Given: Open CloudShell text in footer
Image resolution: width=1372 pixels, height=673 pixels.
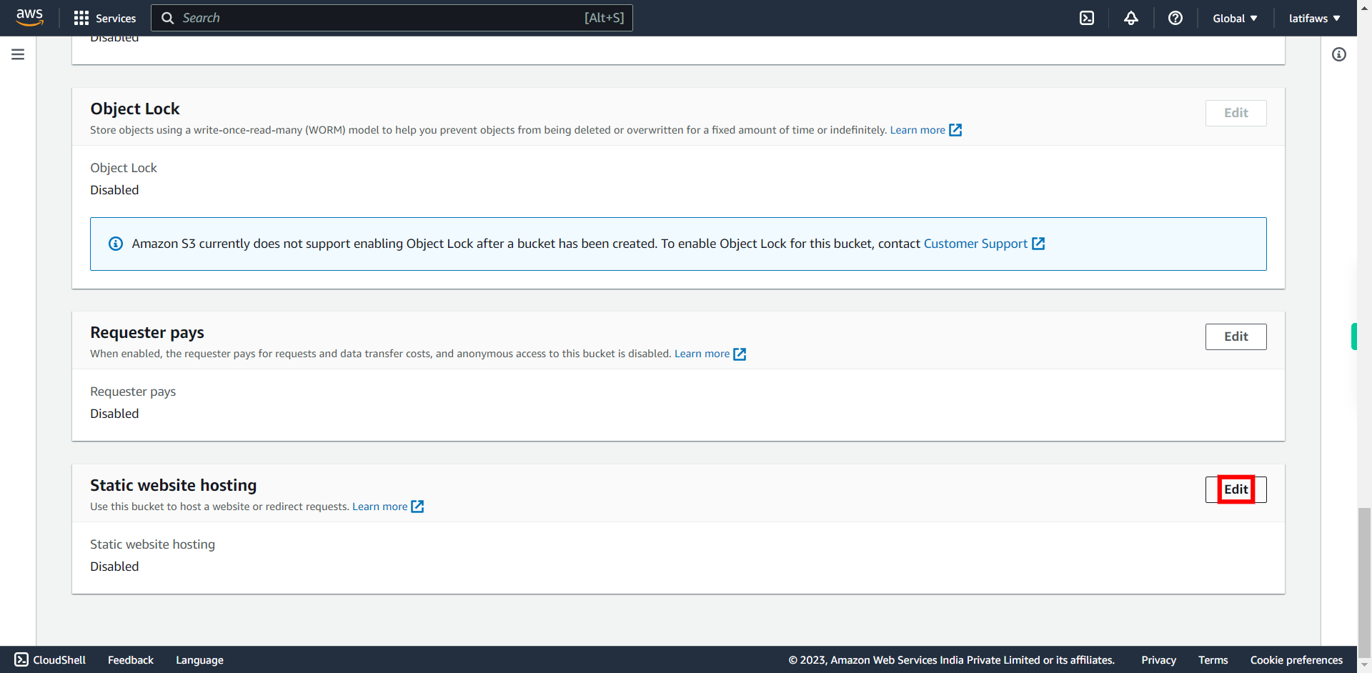Looking at the screenshot, I should [x=59, y=660].
